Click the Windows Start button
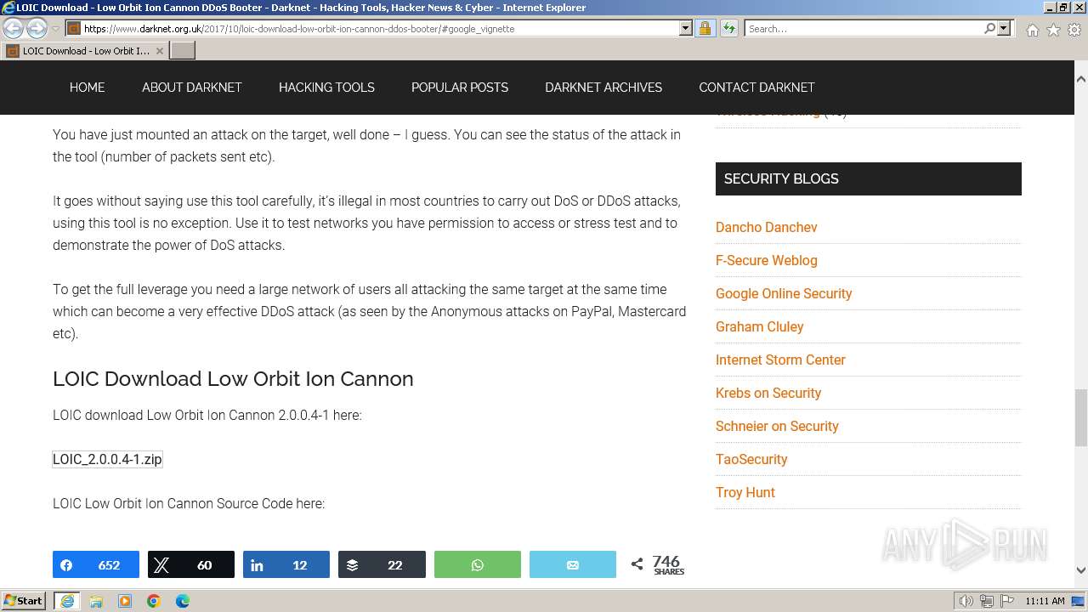 coord(24,601)
